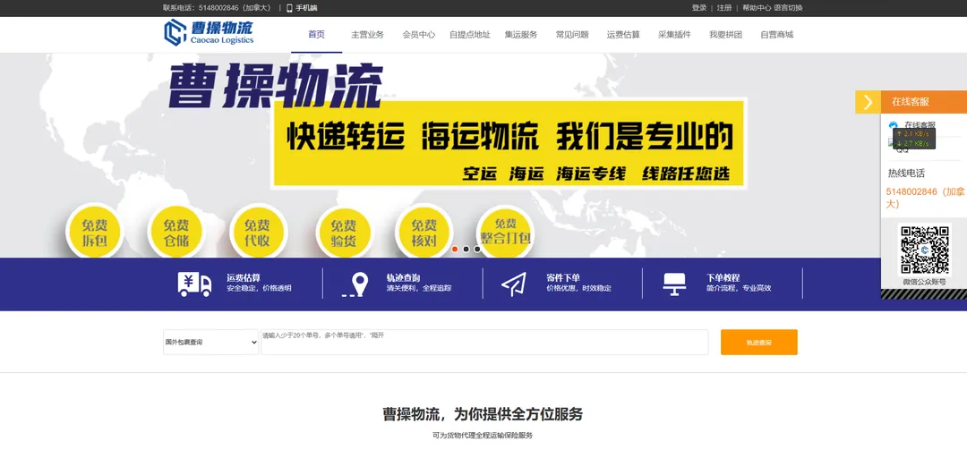967x466 pixels.
Task: Click the tracking number input field
Action: click(x=484, y=342)
